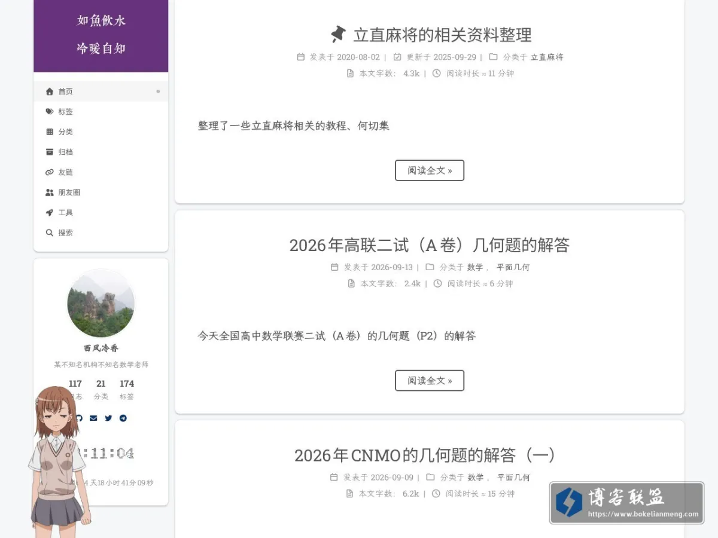Viewport: 718px width, 538px height.
Task: Click the author name 西风冷香
Action: 101,348
